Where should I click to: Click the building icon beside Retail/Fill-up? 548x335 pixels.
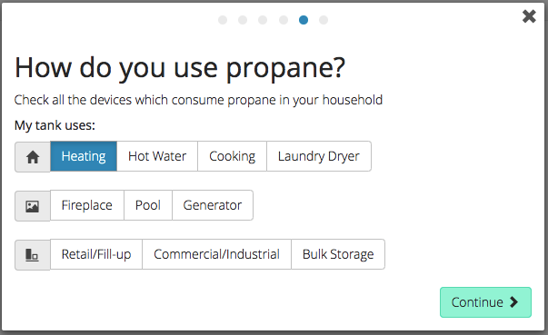click(x=32, y=255)
